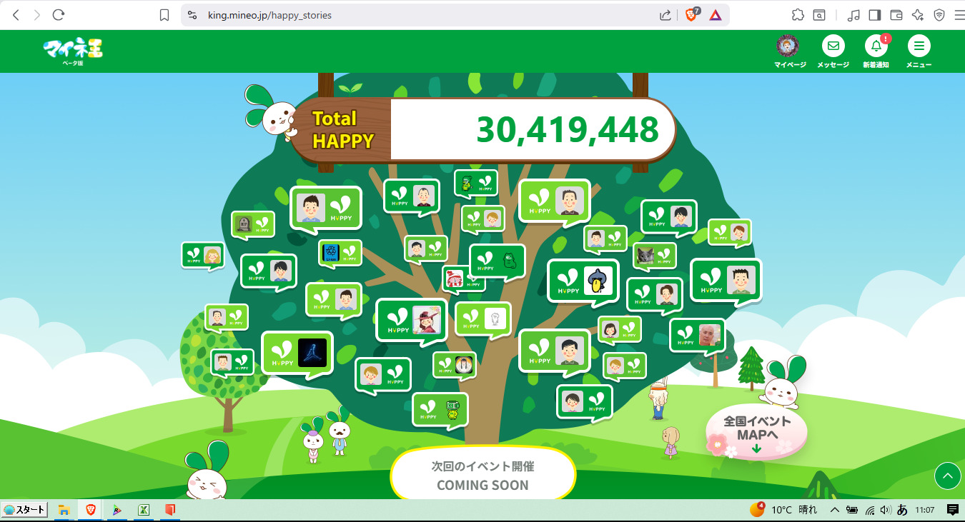The width and height of the screenshot is (965, 522).
Task: Select the white sketch avatar HAPPY bubble
Action: tap(483, 318)
